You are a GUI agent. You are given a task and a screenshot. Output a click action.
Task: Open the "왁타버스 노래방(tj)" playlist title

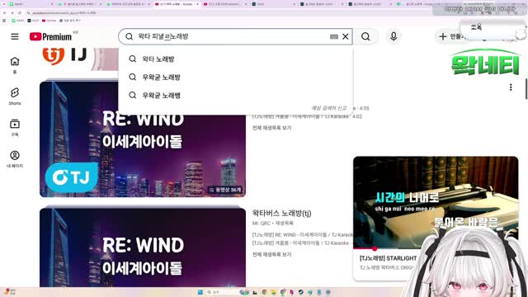pyautogui.click(x=282, y=213)
